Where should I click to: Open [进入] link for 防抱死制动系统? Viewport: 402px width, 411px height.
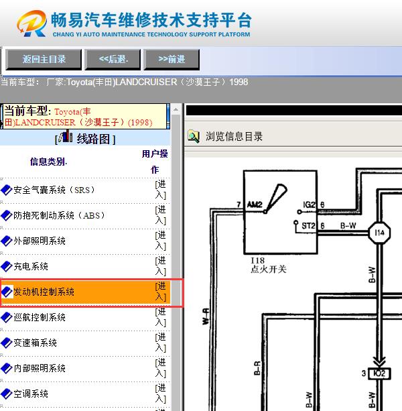pyautogui.click(x=161, y=215)
